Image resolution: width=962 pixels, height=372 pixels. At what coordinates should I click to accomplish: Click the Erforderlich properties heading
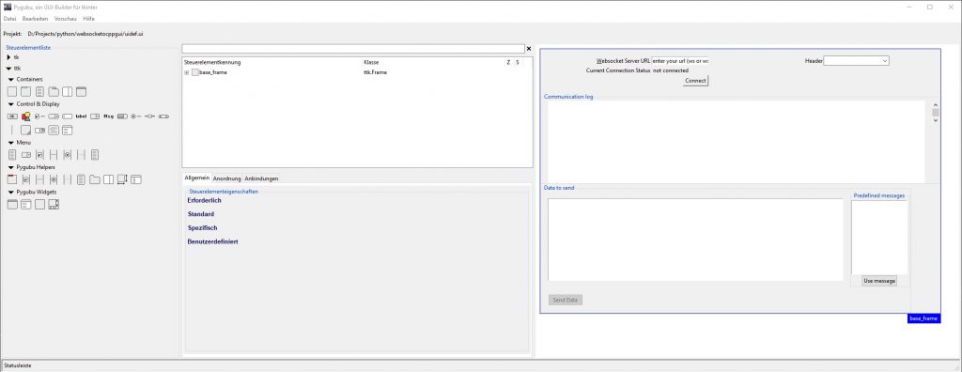(x=204, y=201)
